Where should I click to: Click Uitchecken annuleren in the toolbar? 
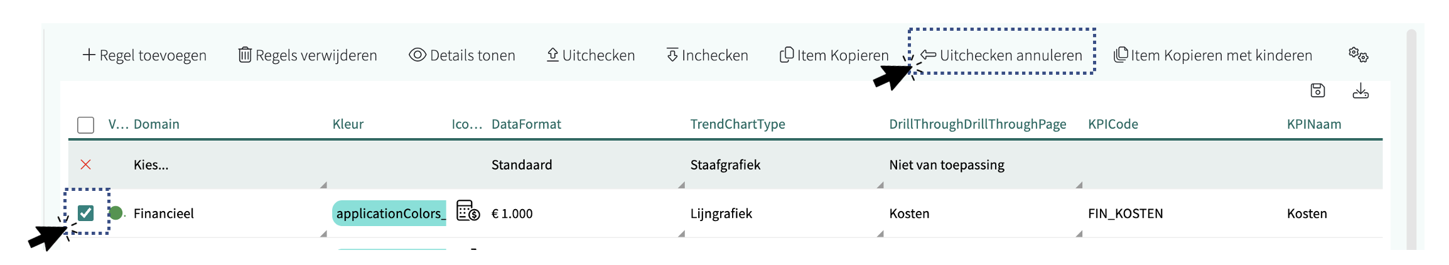click(x=1002, y=55)
